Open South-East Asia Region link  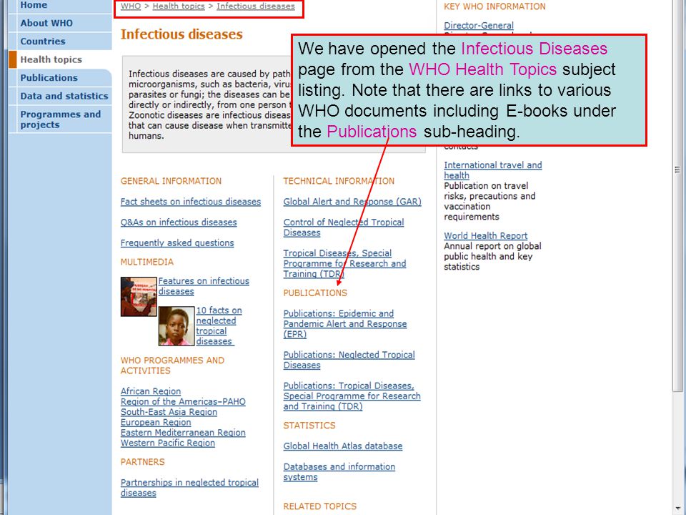click(x=169, y=412)
